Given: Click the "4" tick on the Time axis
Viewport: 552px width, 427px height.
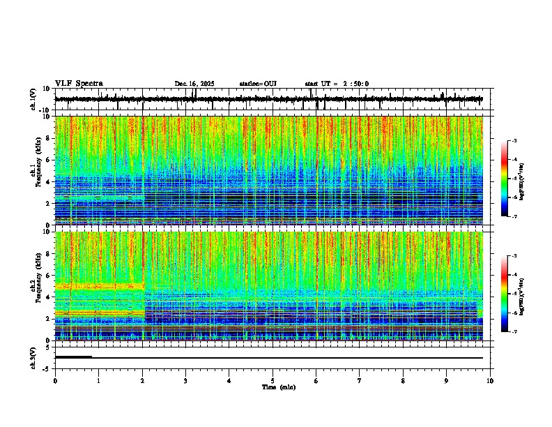Looking at the screenshot, I should click(229, 381).
